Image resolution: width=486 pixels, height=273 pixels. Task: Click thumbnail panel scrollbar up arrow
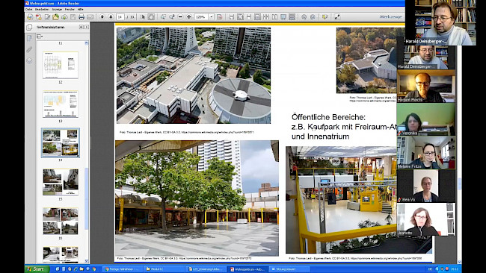[87, 43]
